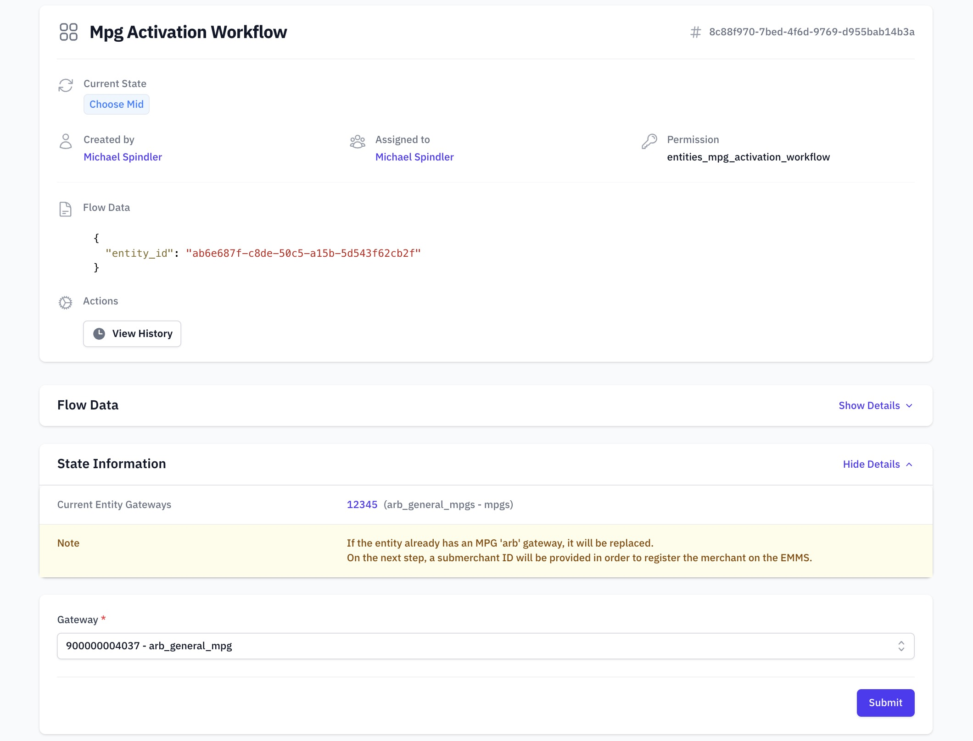Click the workflow grid icon beside the title
The width and height of the screenshot is (973, 741).
point(68,32)
